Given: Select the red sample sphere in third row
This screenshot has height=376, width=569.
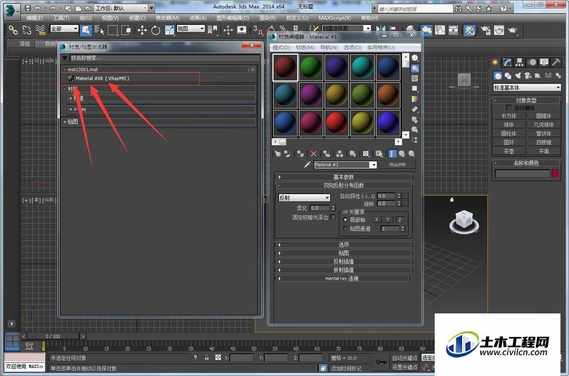Looking at the screenshot, I should pyautogui.click(x=336, y=123).
